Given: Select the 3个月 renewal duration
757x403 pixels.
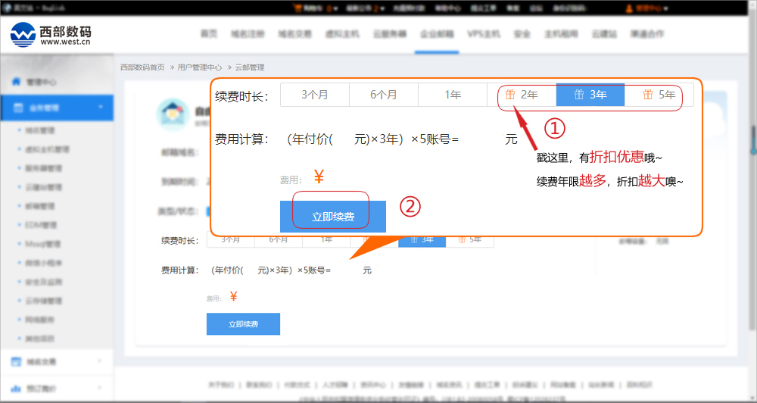Looking at the screenshot, I should tap(314, 95).
